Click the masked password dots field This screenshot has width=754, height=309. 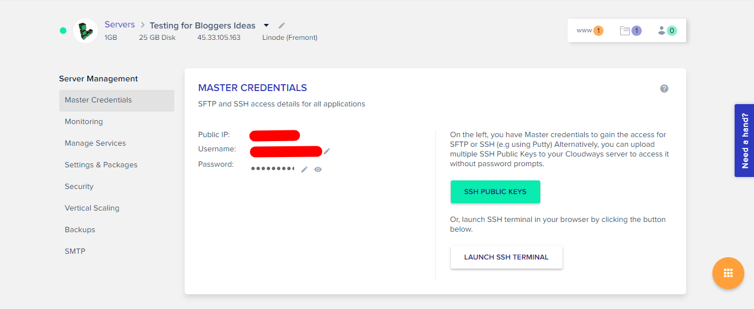[272, 169]
